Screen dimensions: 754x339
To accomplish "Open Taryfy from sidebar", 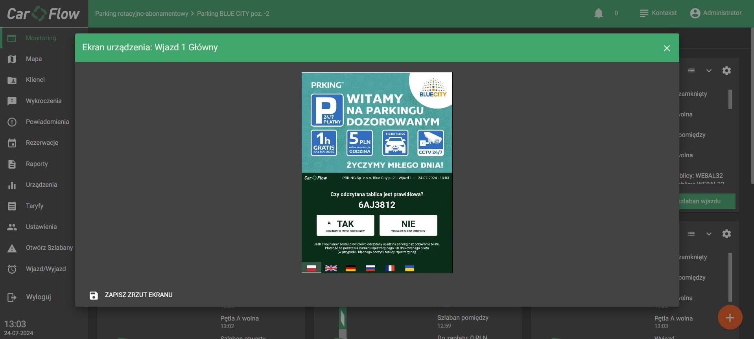I will pyautogui.click(x=34, y=206).
